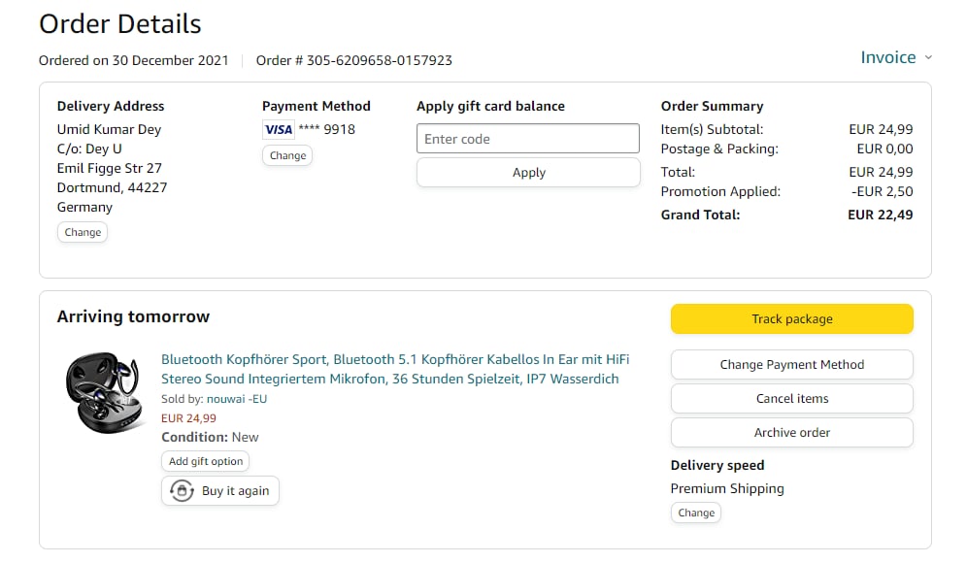The image size is (967, 563).
Task: Click the red EUR 24,99 item price
Action: [x=188, y=418]
